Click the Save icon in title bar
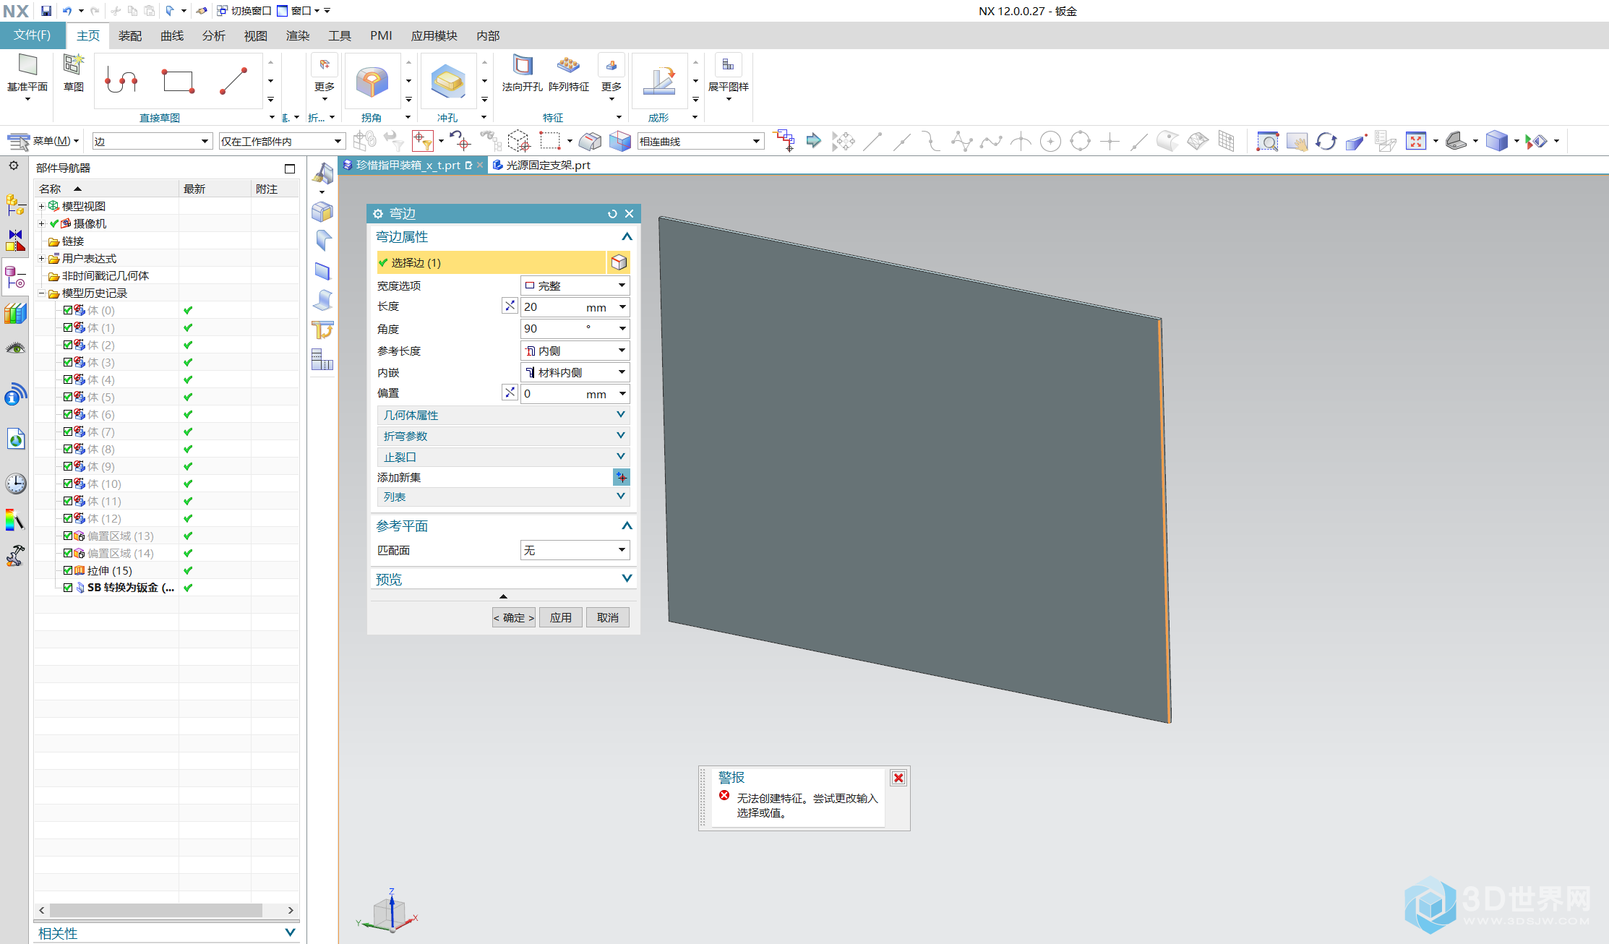This screenshot has height=944, width=1609. pos(46,11)
